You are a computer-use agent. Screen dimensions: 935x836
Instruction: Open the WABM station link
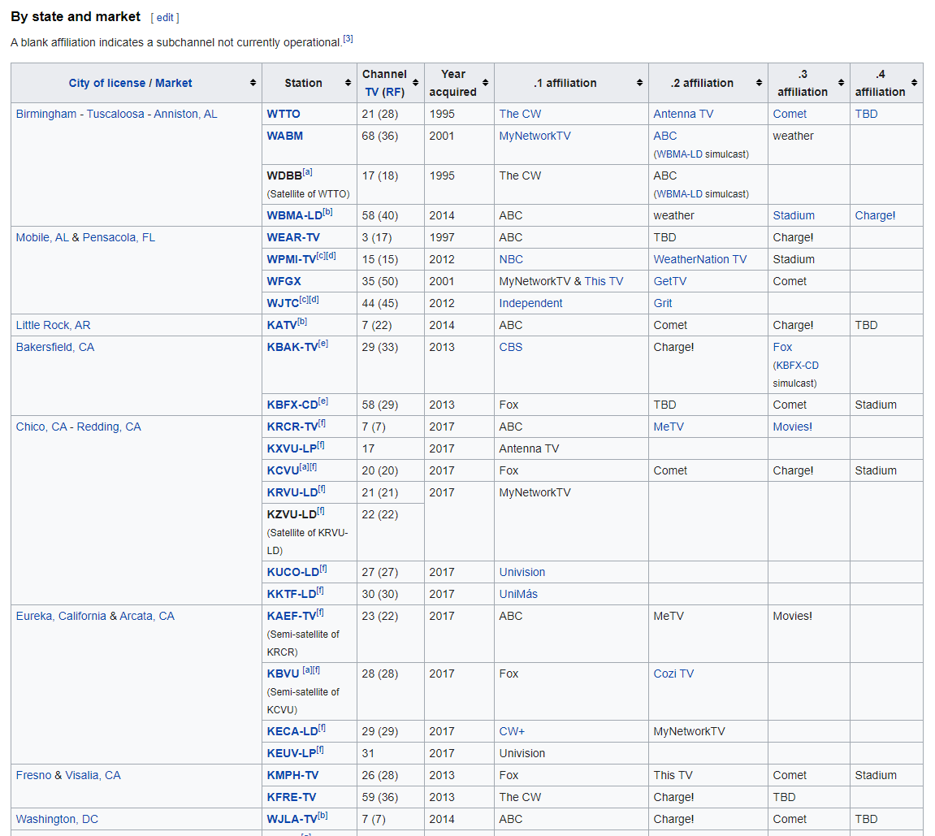[x=284, y=136]
